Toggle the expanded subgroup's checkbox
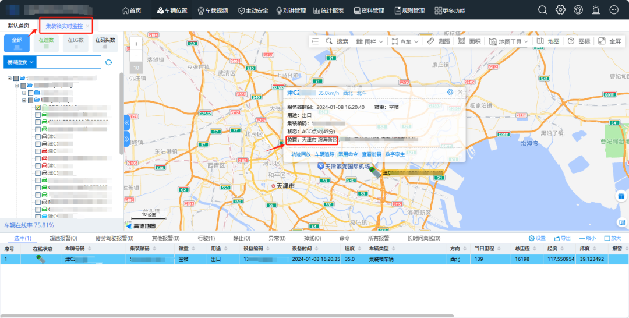 (x=30, y=100)
